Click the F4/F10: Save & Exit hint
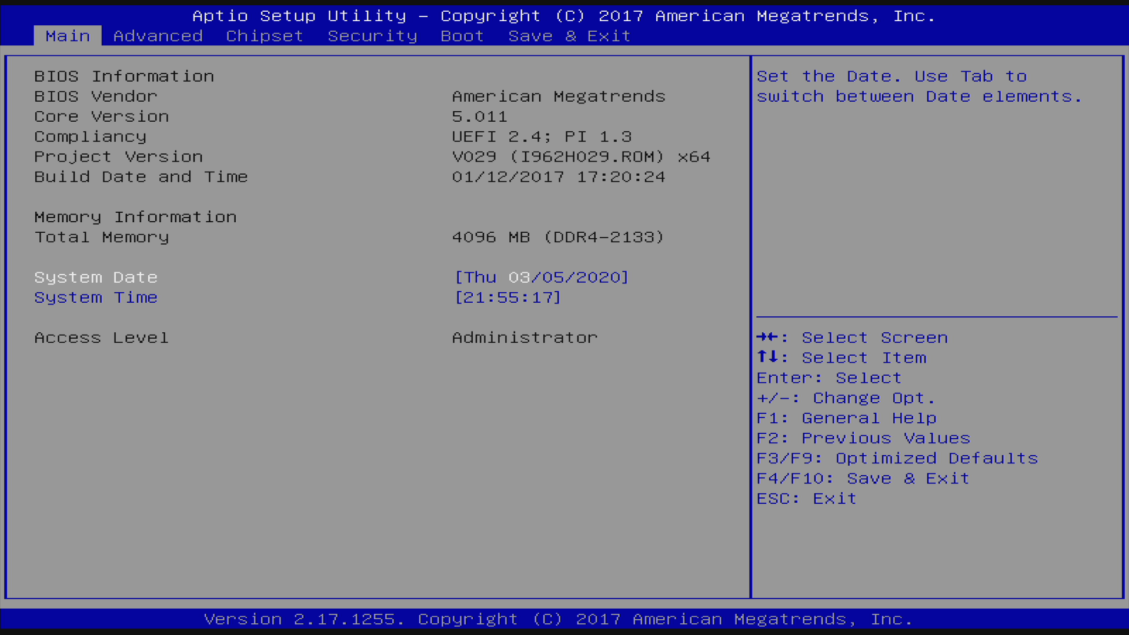The width and height of the screenshot is (1129, 635). [863, 479]
